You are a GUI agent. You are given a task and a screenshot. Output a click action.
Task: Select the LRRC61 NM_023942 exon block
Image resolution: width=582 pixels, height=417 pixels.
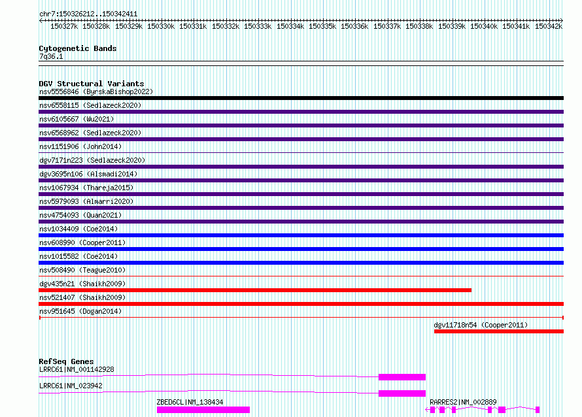[402, 393]
